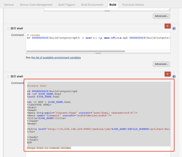This screenshot has height=157, width=182.
Task: Click the '# rename' comment line
Action: coord(33,35)
